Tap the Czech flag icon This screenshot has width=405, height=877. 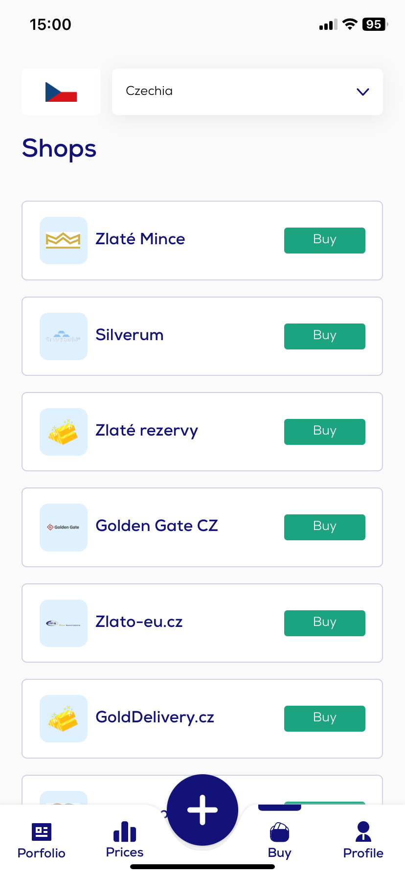pos(61,92)
